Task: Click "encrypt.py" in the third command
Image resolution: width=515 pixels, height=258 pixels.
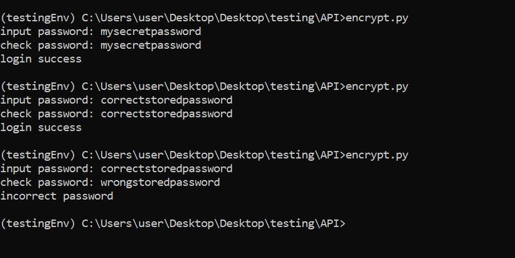Action: tap(375, 155)
